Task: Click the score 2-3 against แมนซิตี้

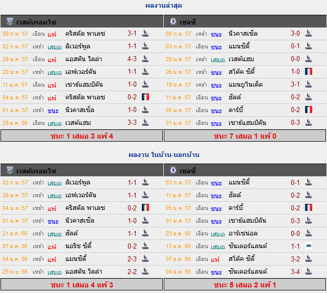Action: pos(132,259)
